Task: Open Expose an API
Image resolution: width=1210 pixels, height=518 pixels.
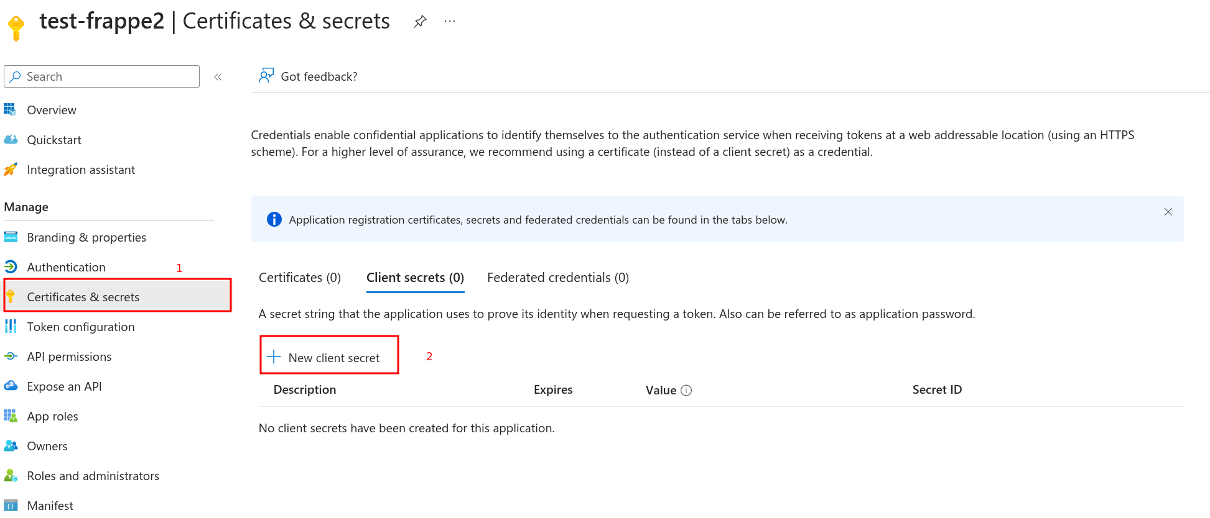Action: pos(64,386)
